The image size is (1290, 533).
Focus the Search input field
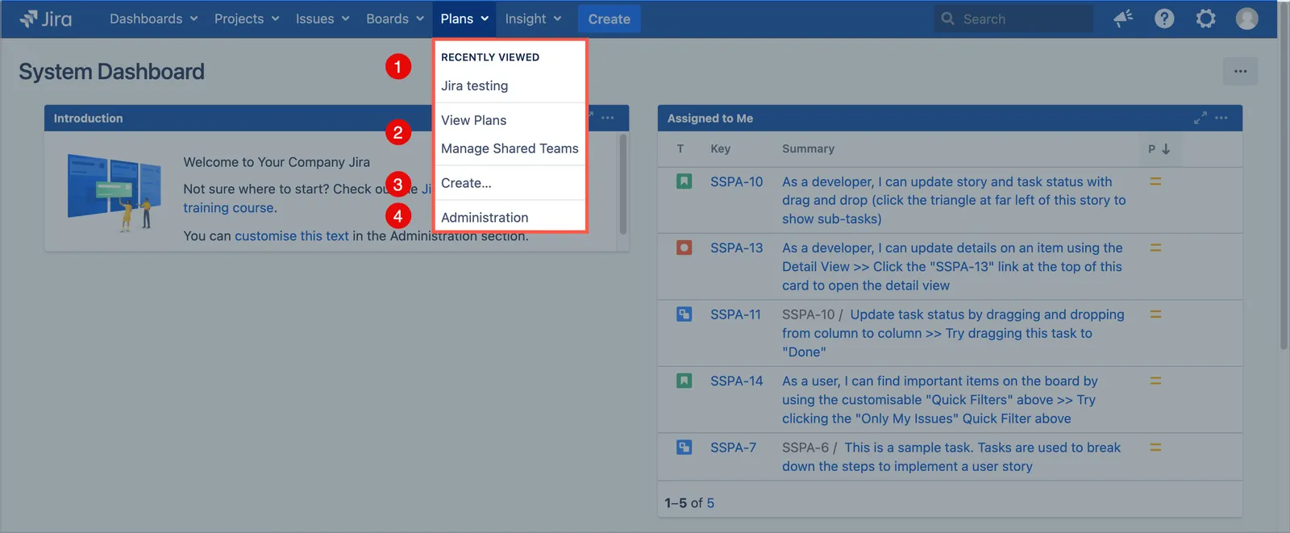(x=1013, y=19)
